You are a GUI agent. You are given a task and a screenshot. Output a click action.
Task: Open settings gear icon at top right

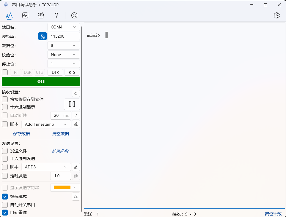(x=277, y=15)
